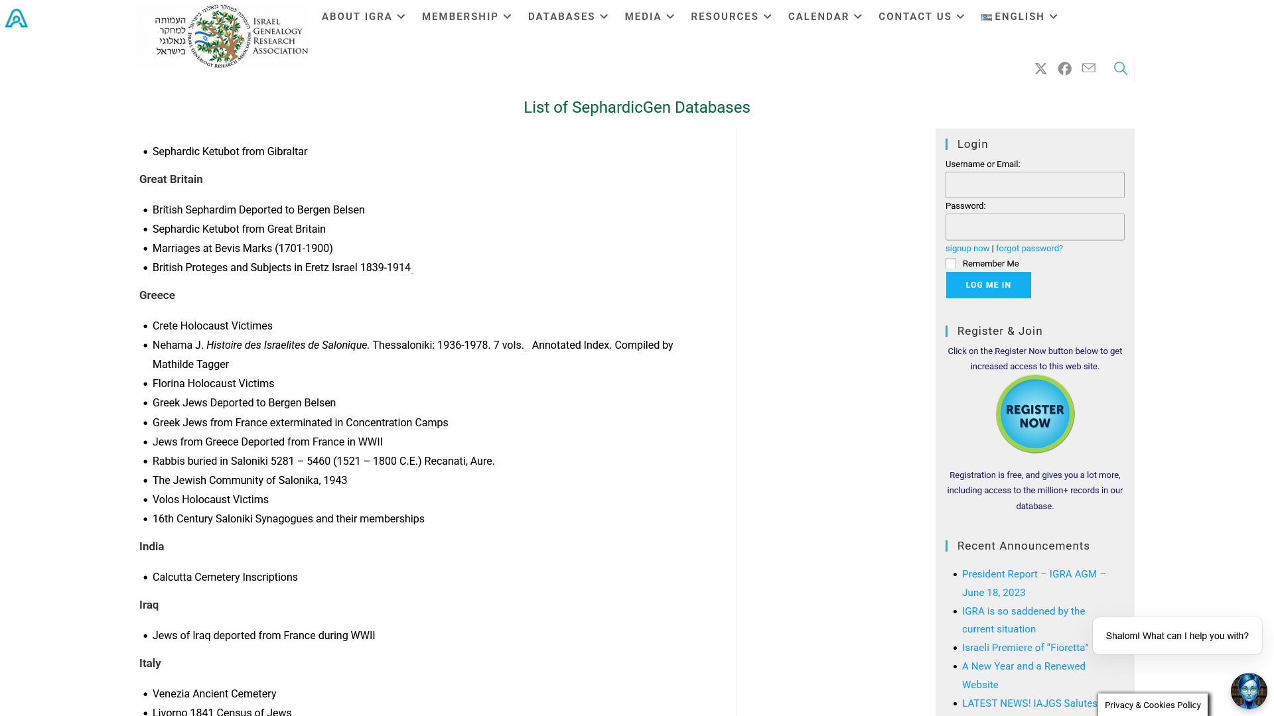Viewport: 1274px width, 716px height.
Task: Click the flag icon next to ENGLISH
Action: [x=987, y=17]
